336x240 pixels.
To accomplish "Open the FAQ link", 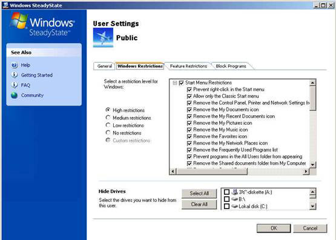I will [25, 85].
